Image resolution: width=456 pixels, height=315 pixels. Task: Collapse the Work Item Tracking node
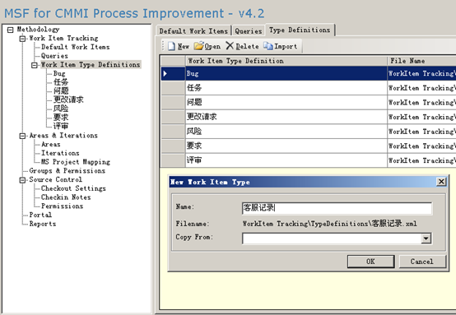pos(22,39)
